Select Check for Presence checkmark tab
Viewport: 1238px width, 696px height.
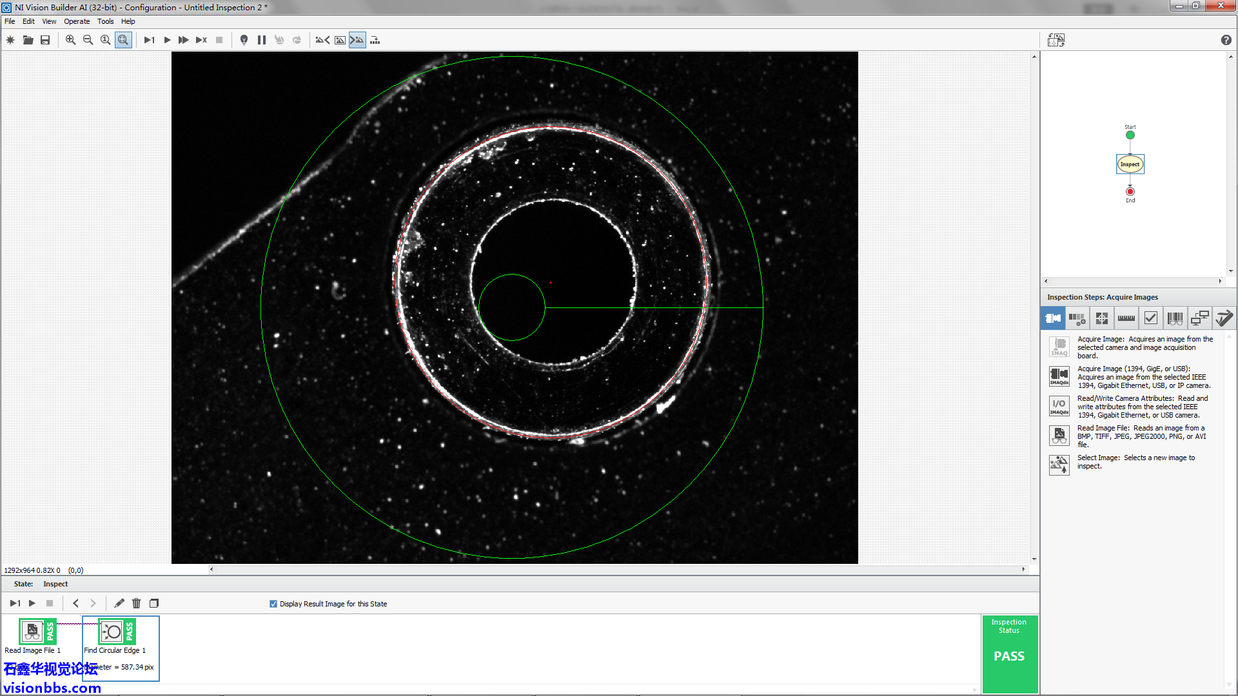(1150, 318)
